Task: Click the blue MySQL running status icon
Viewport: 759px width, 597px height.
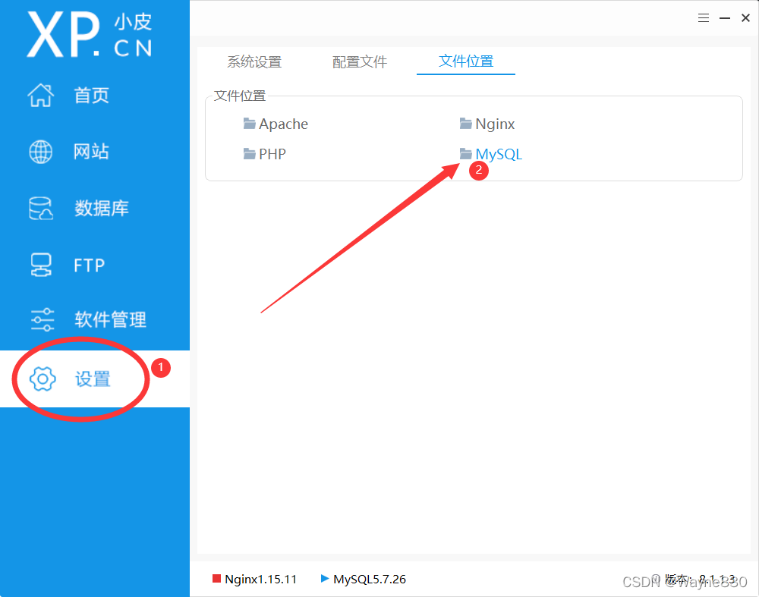Action: point(325,579)
